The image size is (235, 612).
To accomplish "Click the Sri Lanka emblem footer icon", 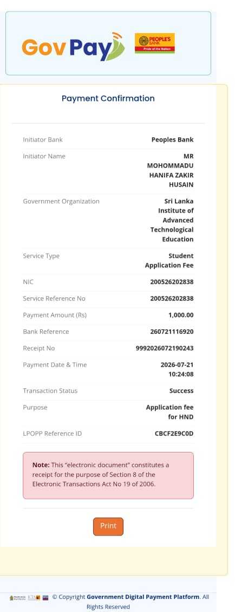I will pyautogui.click(x=17, y=597).
